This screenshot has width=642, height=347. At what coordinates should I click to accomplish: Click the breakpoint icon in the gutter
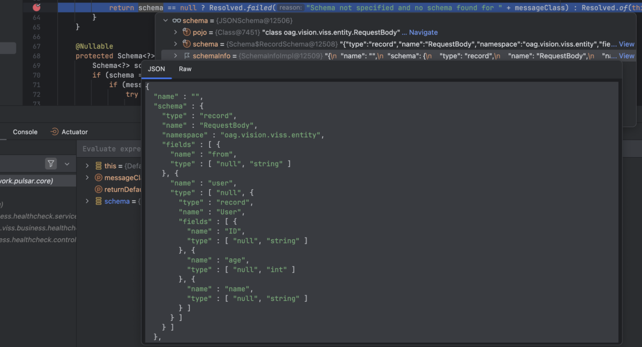37,7
